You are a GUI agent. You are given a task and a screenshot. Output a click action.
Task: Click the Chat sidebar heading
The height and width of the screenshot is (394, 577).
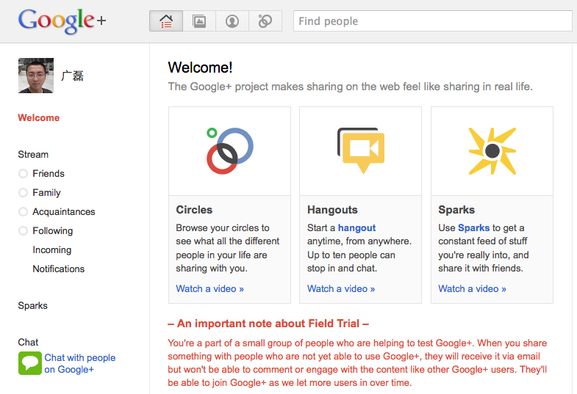(28, 342)
